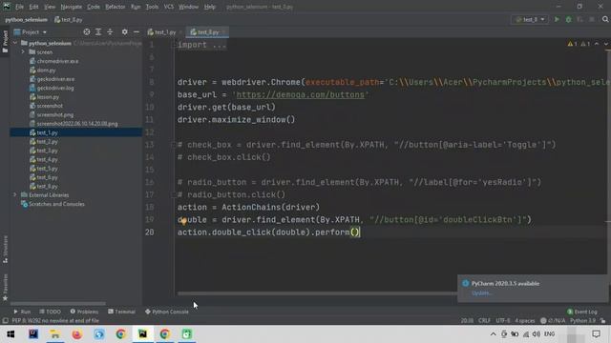Expand the screen folder

tap(23, 52)
